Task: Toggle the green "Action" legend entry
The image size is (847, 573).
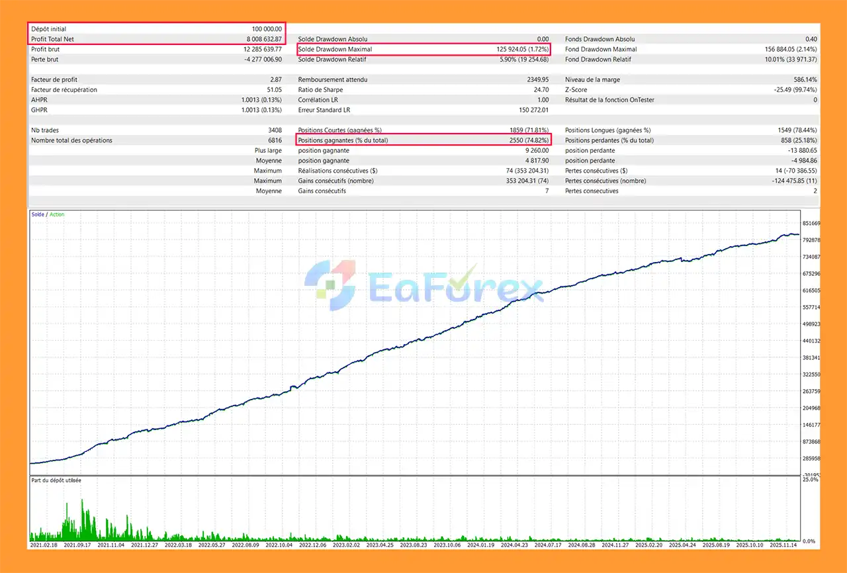Action: [x=56, y=214]
